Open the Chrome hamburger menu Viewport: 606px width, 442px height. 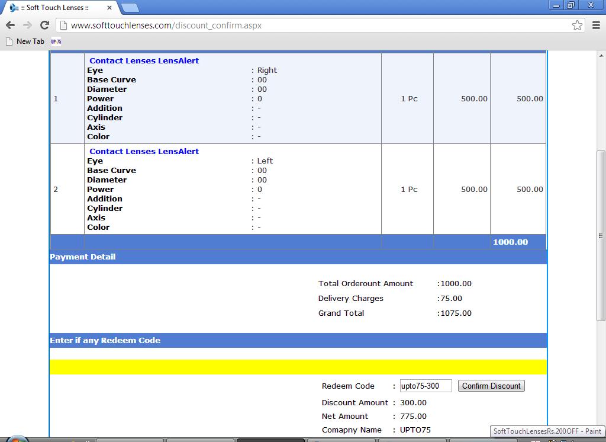click(596, 25)
